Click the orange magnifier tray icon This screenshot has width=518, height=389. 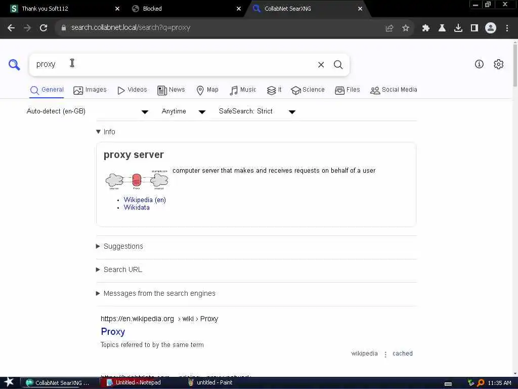pos(481,383)
